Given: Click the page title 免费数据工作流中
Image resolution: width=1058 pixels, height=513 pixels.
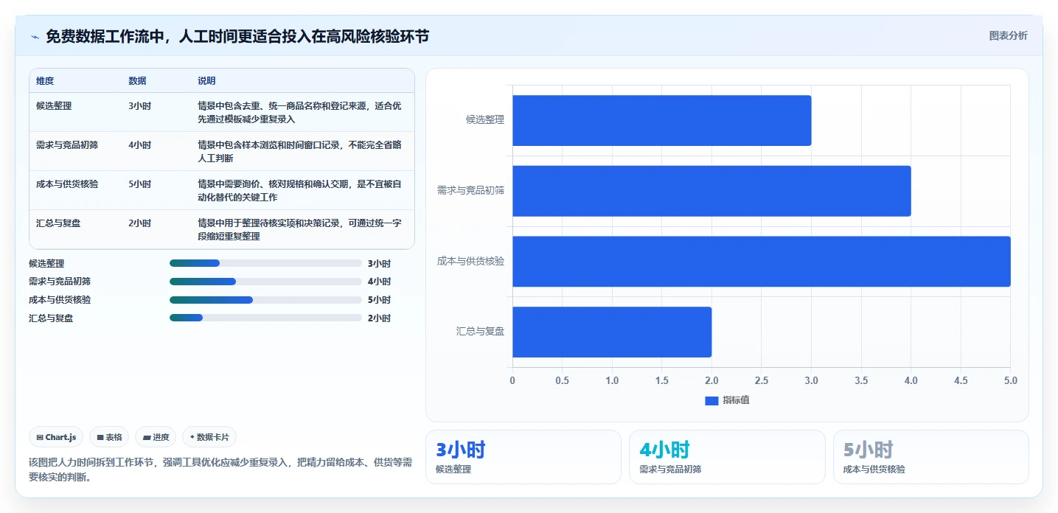Looking at the screenshot, I should pyautogui.click(x=237, y=36).
